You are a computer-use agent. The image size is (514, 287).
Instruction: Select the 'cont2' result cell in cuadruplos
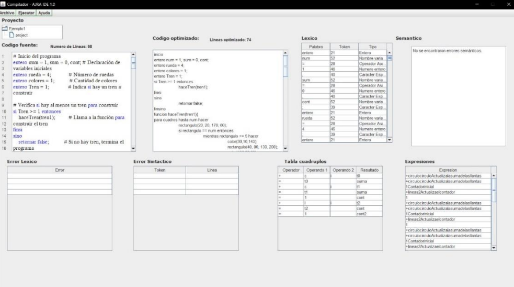[369, 214]
